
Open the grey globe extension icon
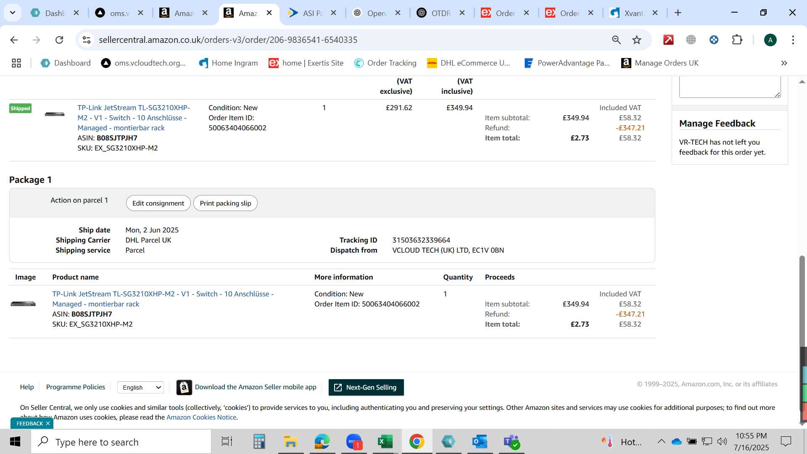click(691, 40)
